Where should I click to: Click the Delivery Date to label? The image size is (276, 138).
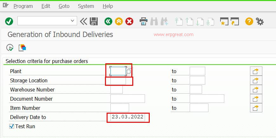coord(28,117)
